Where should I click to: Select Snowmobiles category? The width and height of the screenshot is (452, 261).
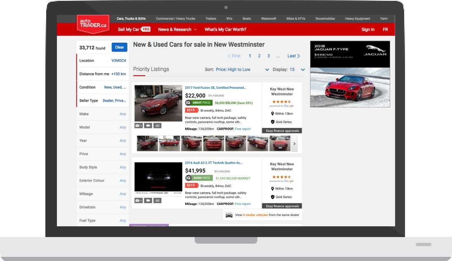325,19
